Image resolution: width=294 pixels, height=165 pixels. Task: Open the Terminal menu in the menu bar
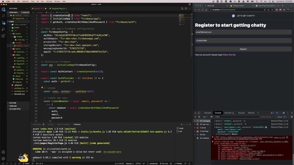[x=49, y=1]
